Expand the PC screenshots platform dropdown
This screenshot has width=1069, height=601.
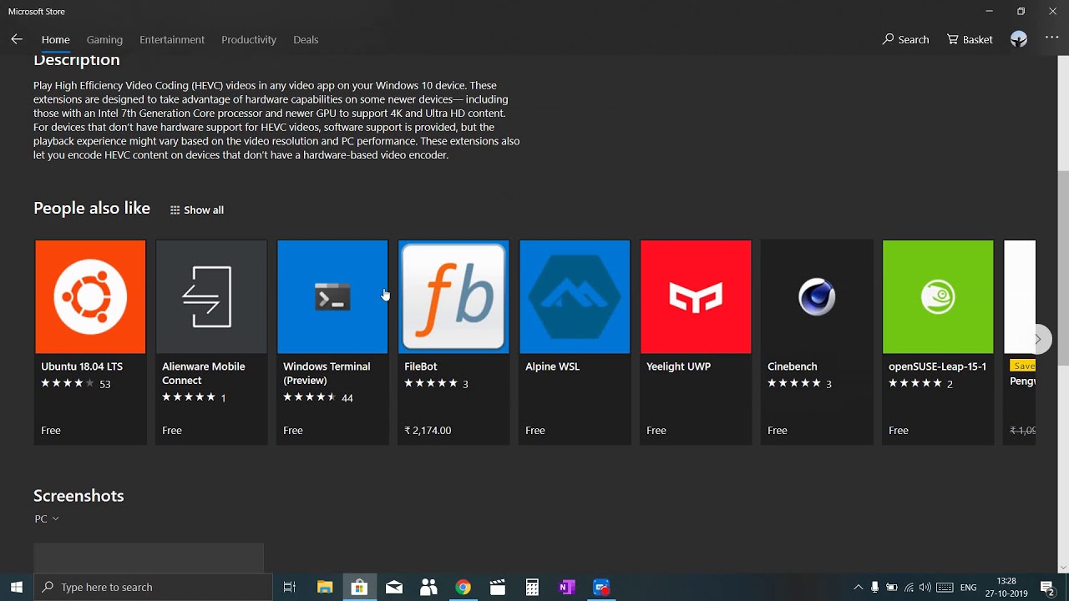[x=47, y=518]
